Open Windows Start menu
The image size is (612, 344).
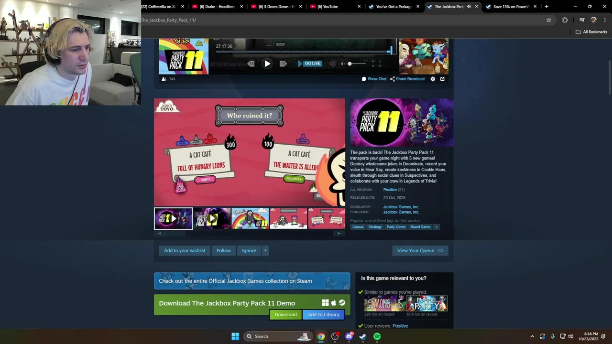[x=235, y=336]
